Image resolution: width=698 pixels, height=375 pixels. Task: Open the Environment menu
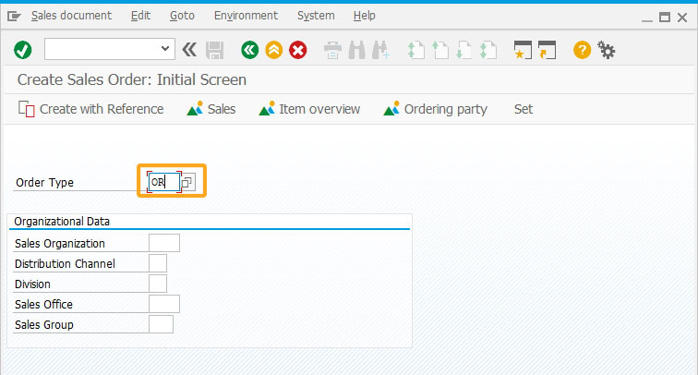[x=246, y=16]
